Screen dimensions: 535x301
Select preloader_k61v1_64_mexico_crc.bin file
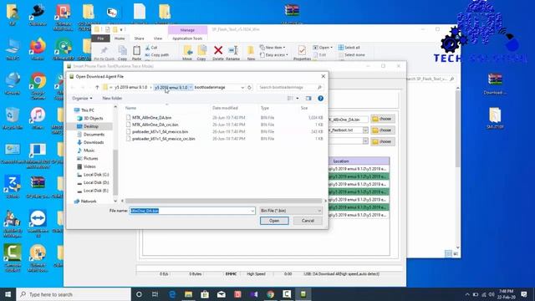[164, 139]
